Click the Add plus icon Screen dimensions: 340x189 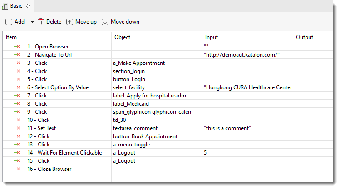point(9,22)
